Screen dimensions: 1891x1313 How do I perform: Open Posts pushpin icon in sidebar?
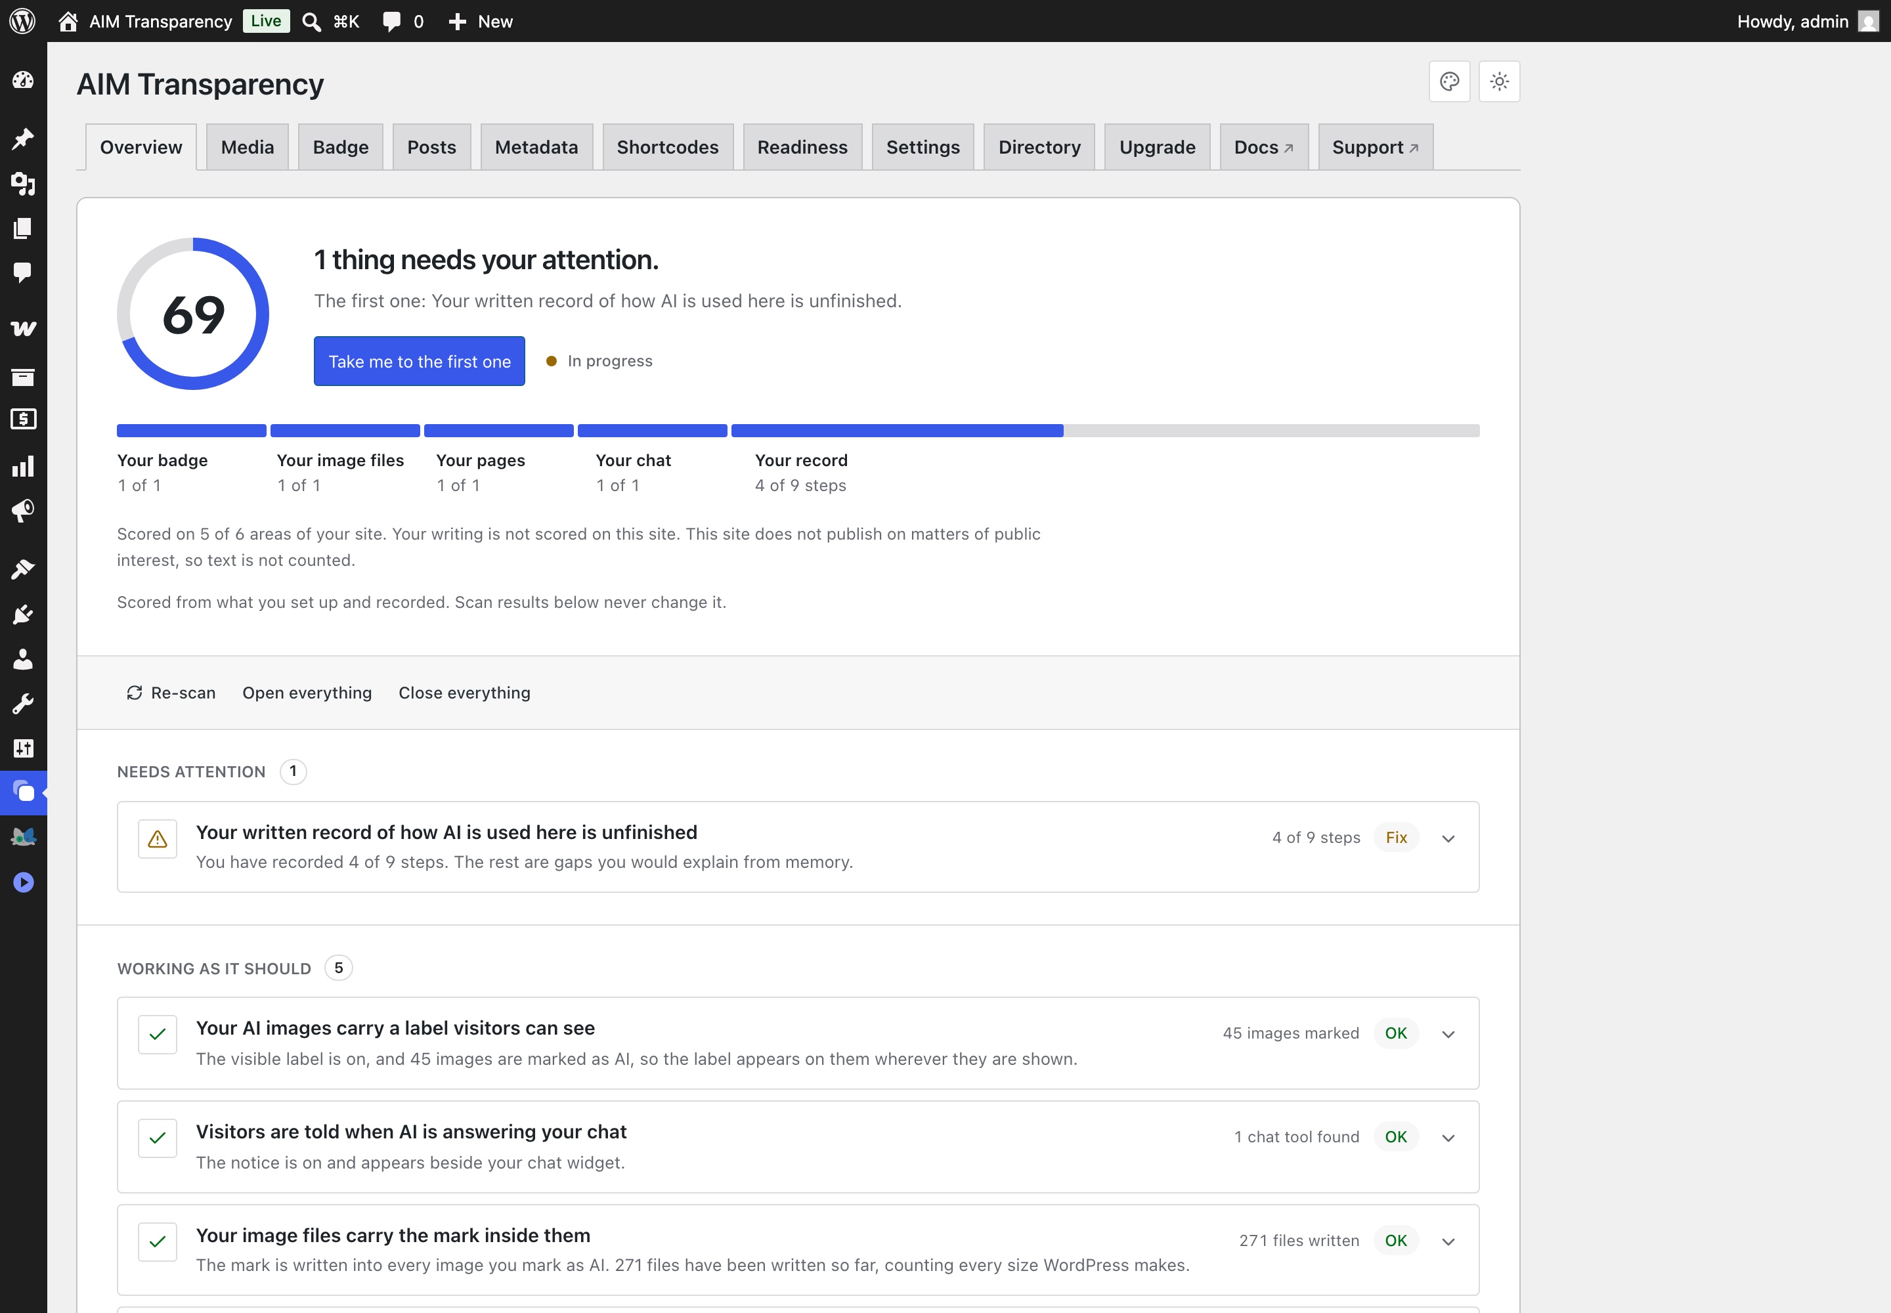click(23, 139)
